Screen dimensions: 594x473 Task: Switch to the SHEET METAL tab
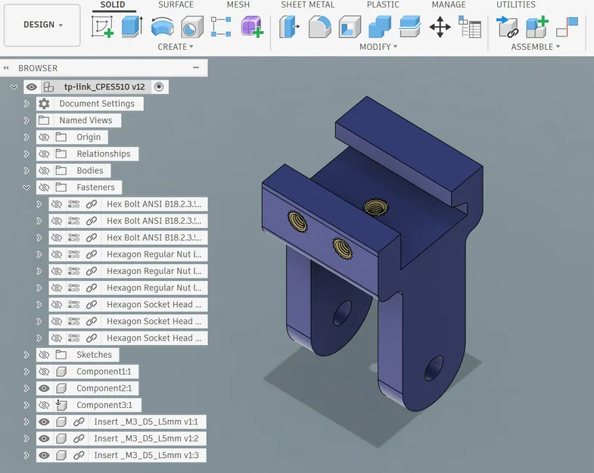(x=308, y=5)
